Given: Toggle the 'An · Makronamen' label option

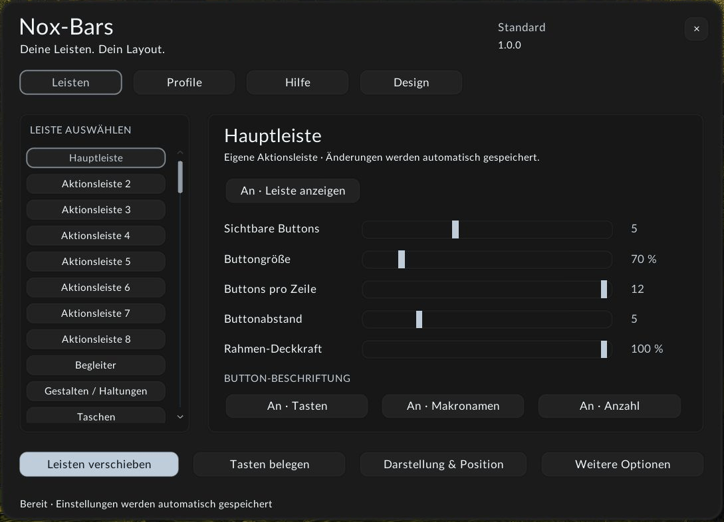Looking at the screenshot, I should tap(453, 406).
